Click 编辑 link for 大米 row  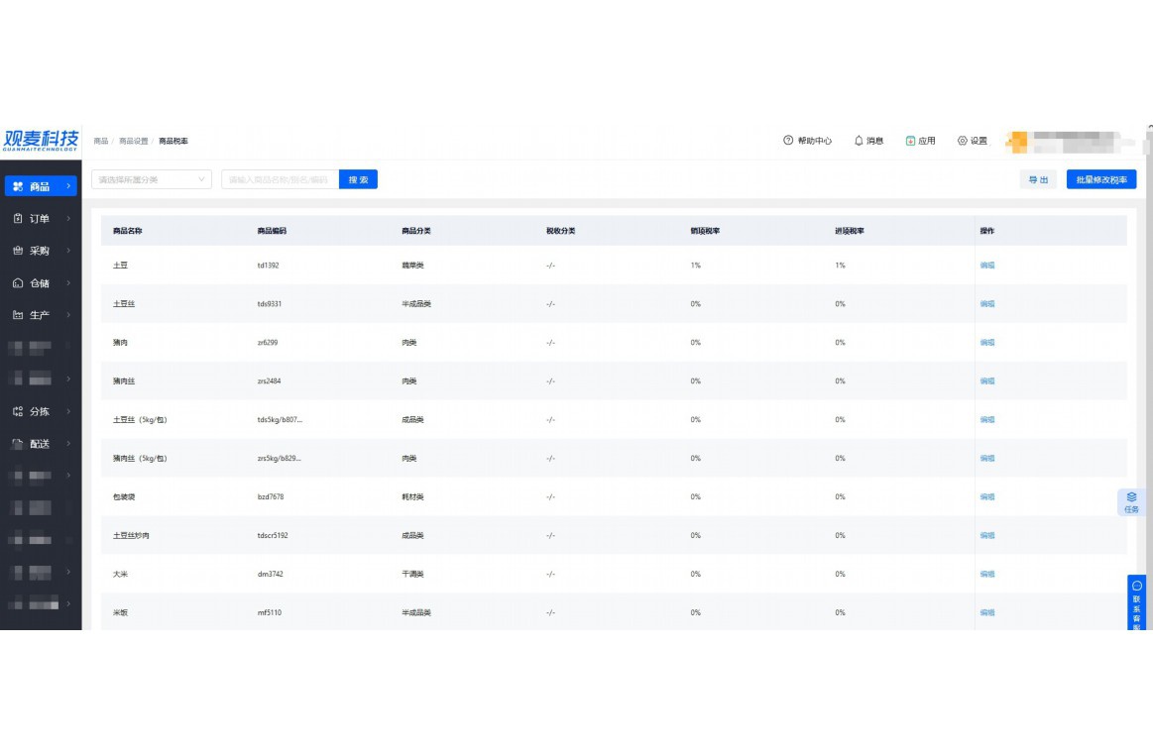(986, 574)
